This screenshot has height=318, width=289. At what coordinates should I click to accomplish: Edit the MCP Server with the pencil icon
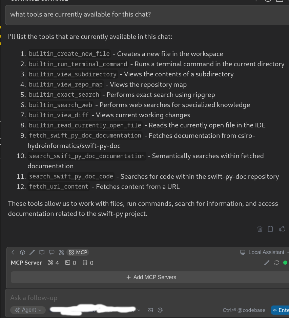click(267, 263)
